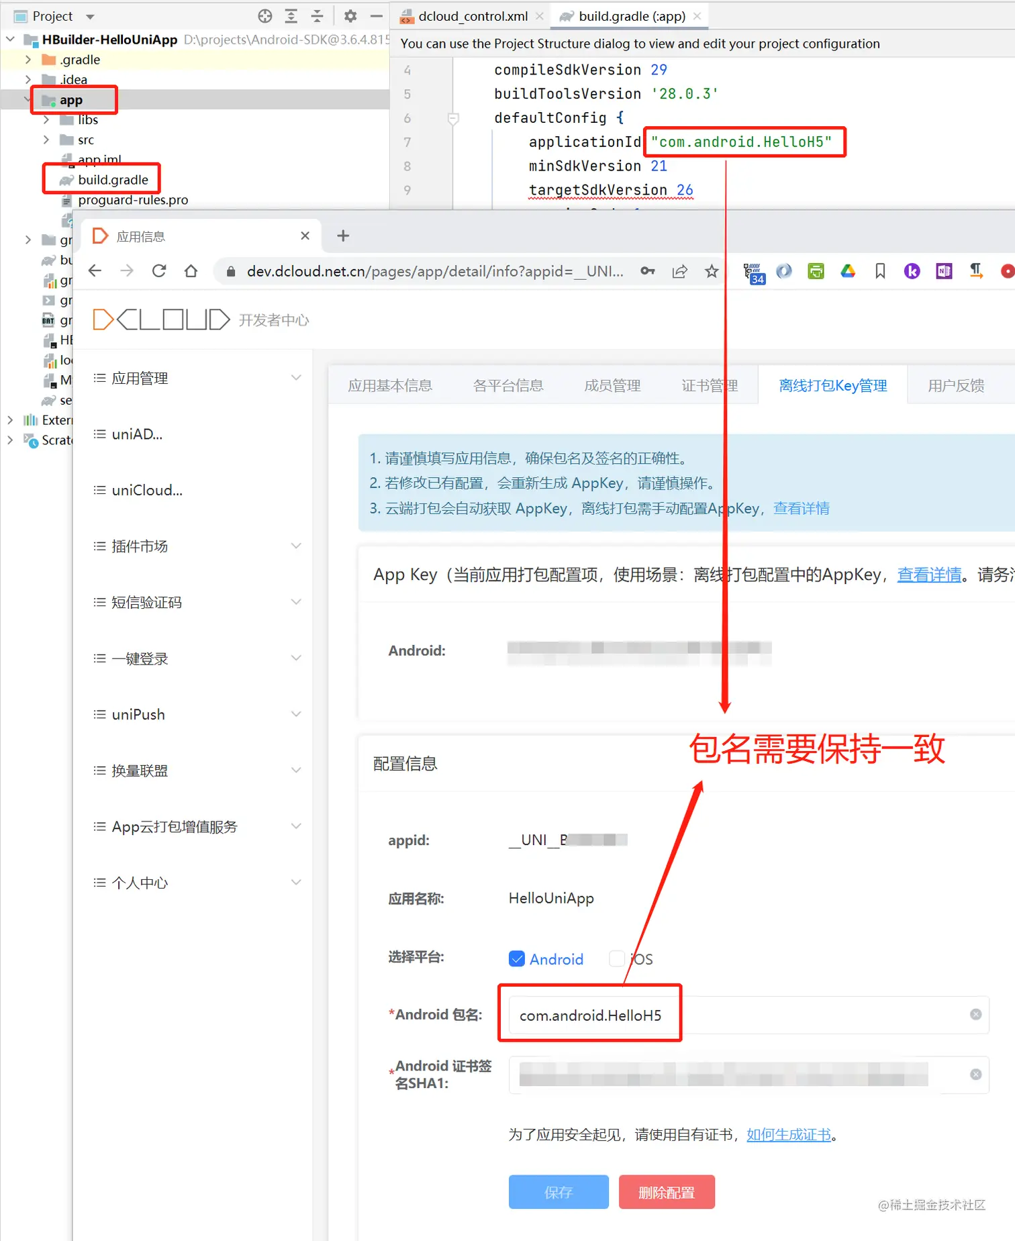Click the password key icon in address bar

point(648,271)
